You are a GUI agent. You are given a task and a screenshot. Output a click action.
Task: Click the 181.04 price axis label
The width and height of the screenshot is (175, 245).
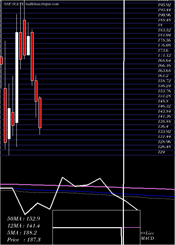coord(164,35)
